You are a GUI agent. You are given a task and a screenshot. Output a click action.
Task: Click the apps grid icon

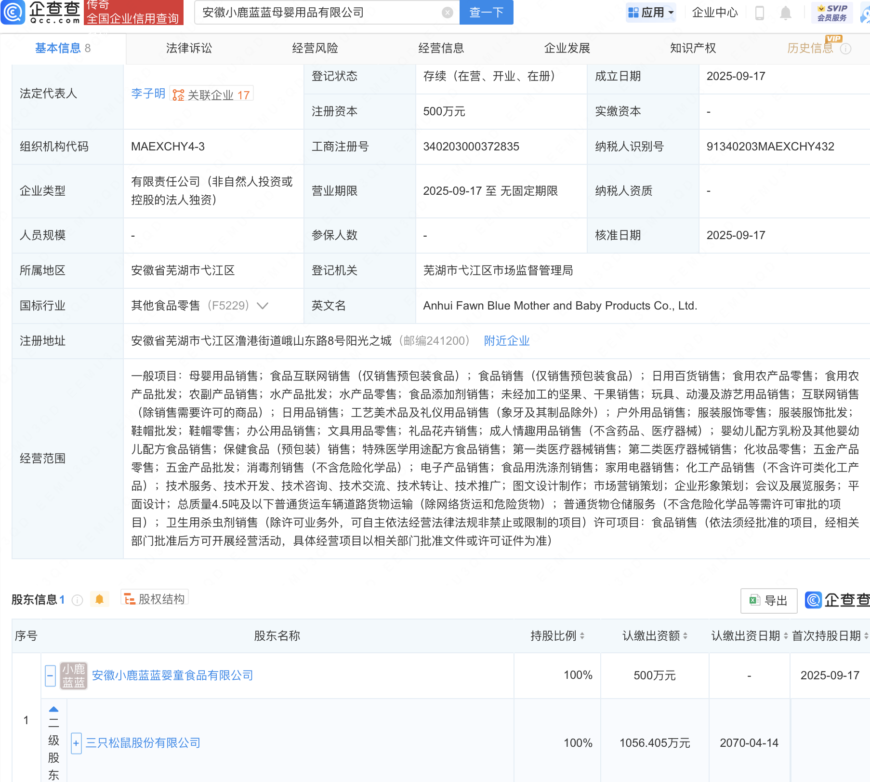(x=633, y=13)
